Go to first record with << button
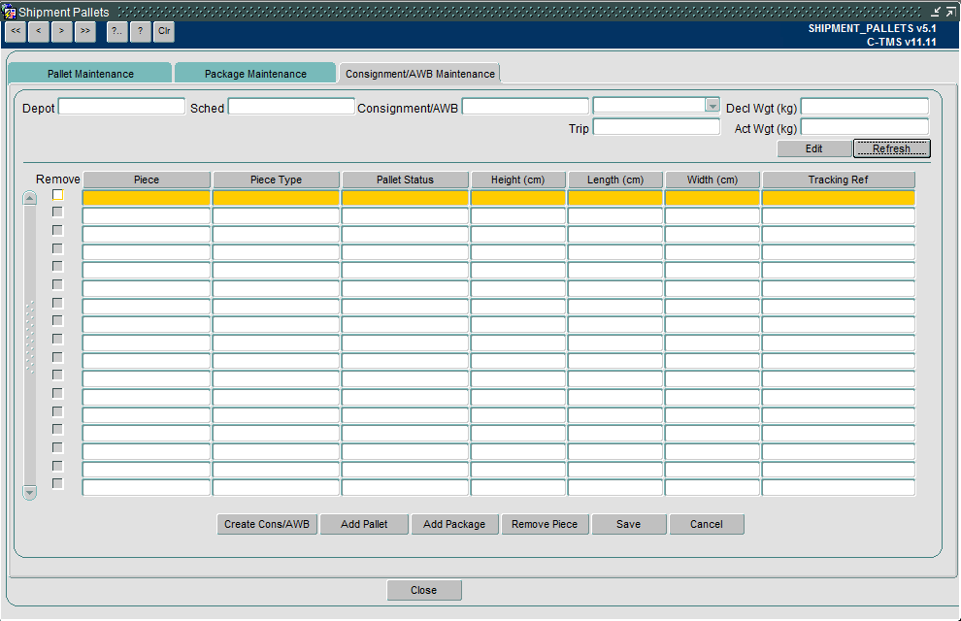The image size is (961, 621). (x=16, y=31)
